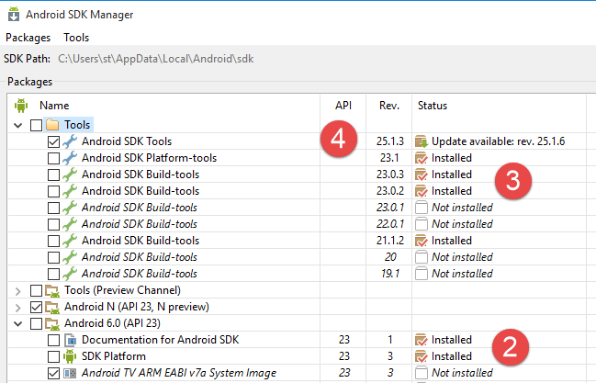Sort packages by the API column header
The width and height of the screenshot is (596, 383).
343,106
